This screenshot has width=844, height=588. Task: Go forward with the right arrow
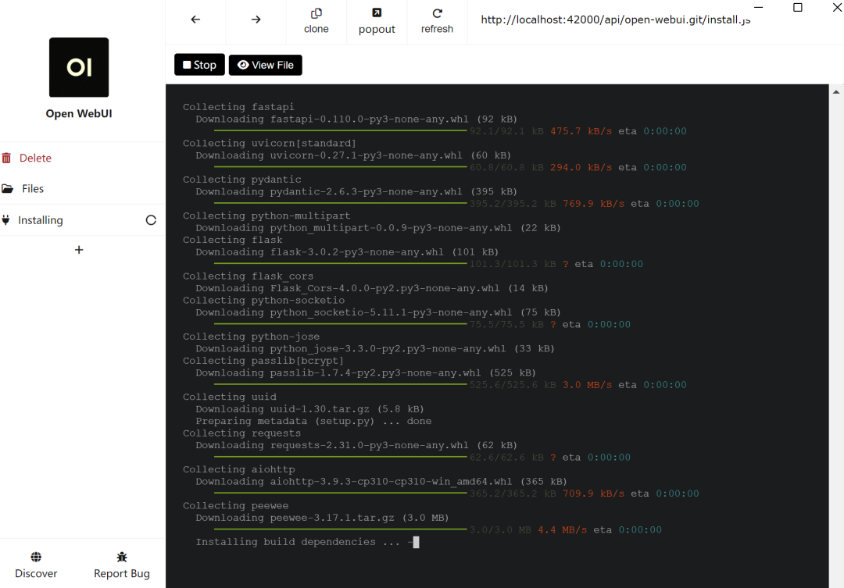click(x=256, y=20)
